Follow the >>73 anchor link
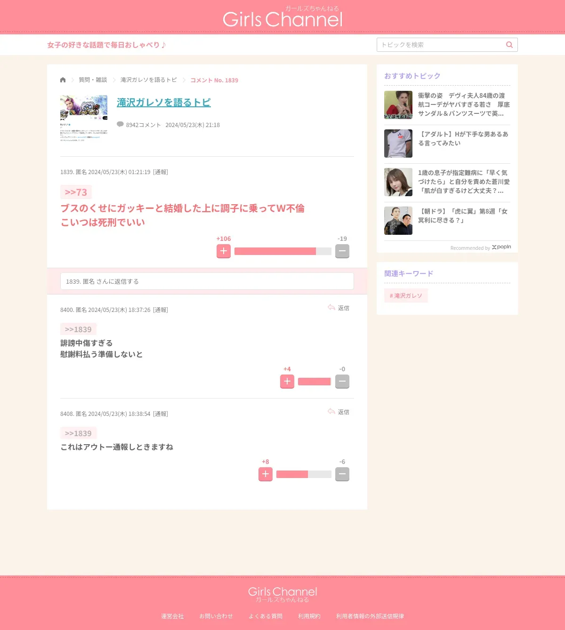Viewport: 565px width, 630px height. pyautogui.click(x=76, y=192)
